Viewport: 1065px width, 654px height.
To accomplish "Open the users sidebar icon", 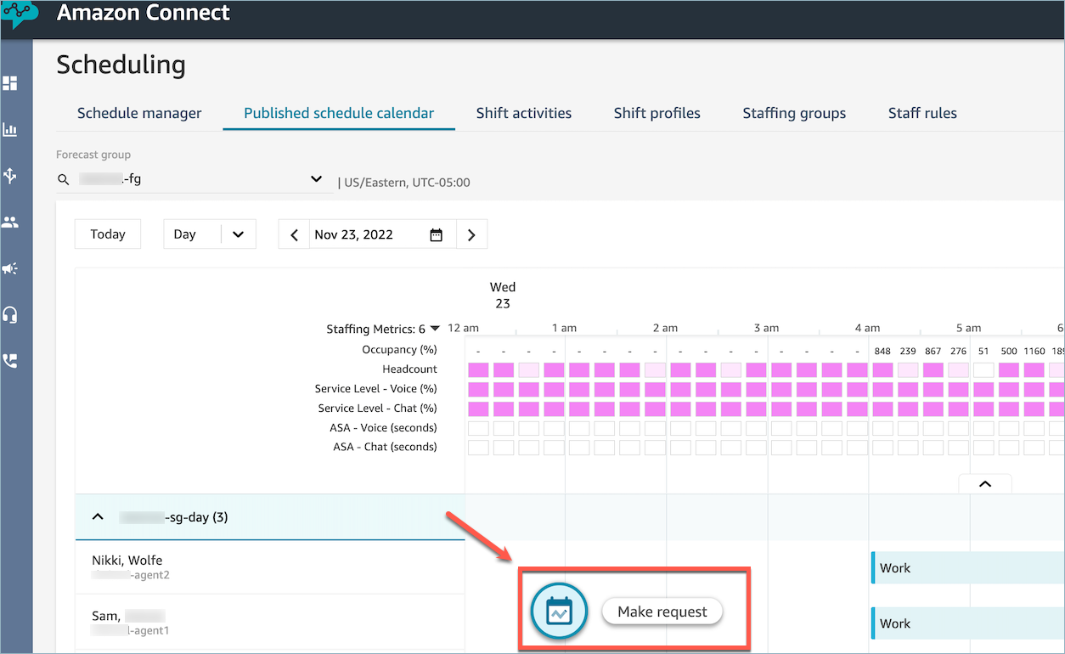I will click(10, 223).
